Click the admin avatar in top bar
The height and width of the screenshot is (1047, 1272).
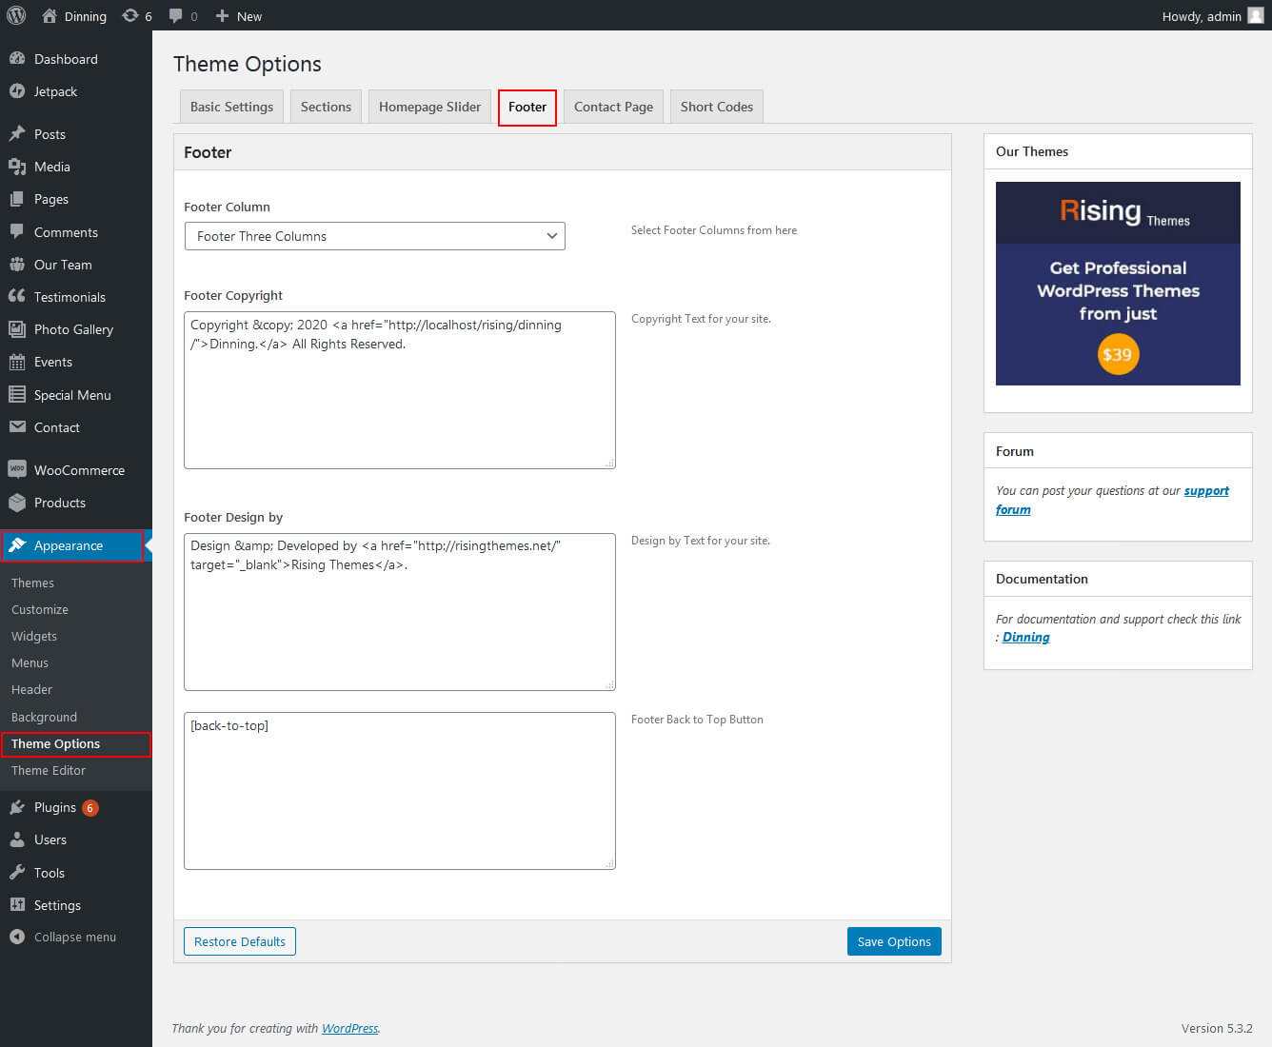click(1255, 15)
